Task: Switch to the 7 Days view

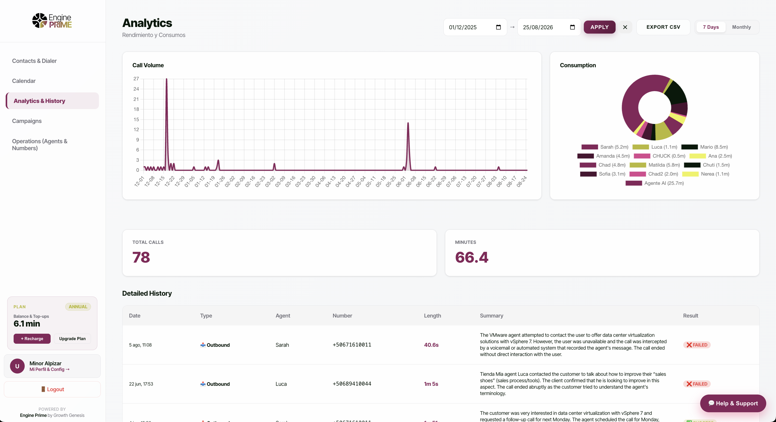Action: tap(711, 27)
